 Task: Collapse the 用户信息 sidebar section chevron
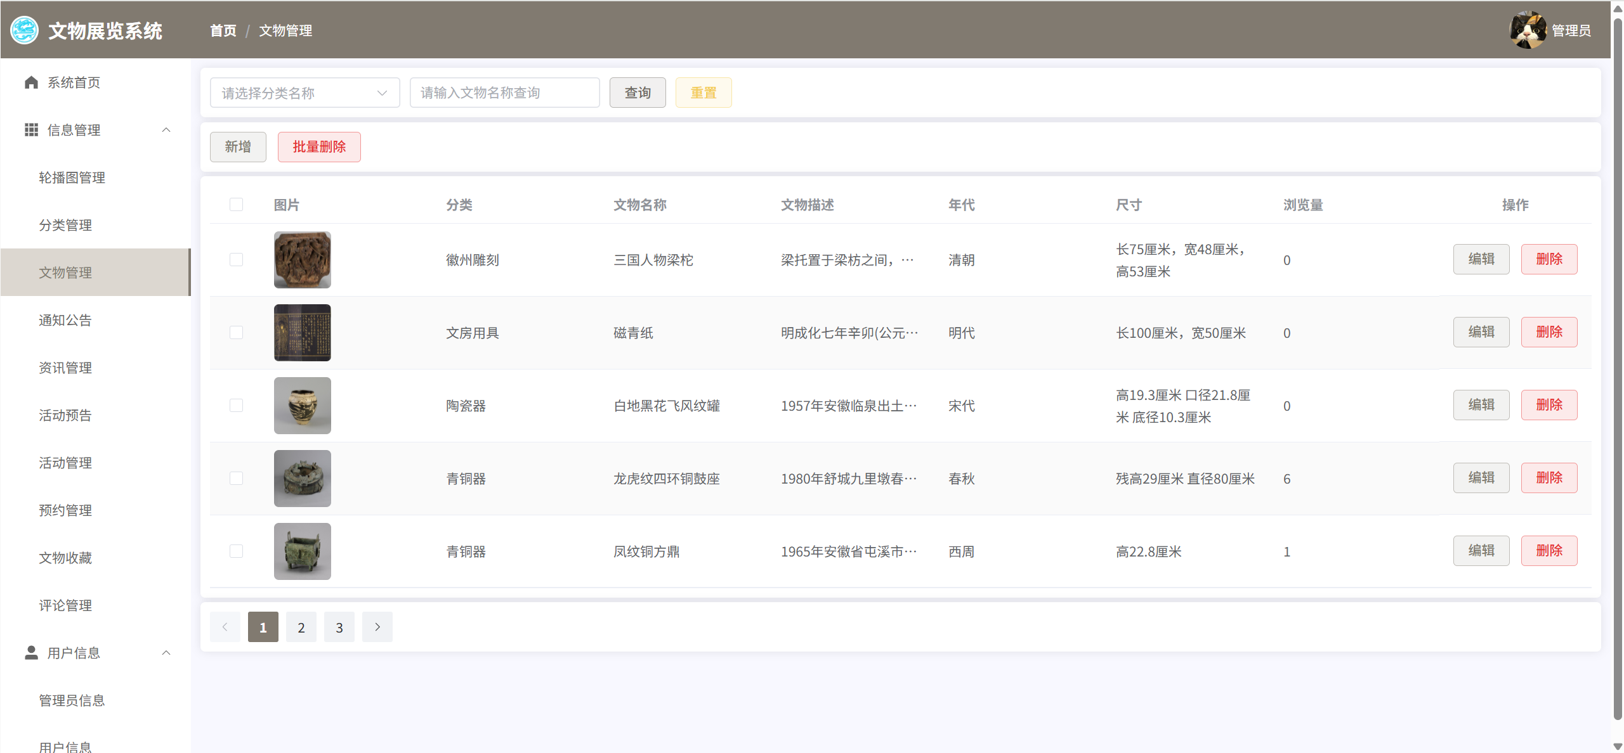coord(166,653)
